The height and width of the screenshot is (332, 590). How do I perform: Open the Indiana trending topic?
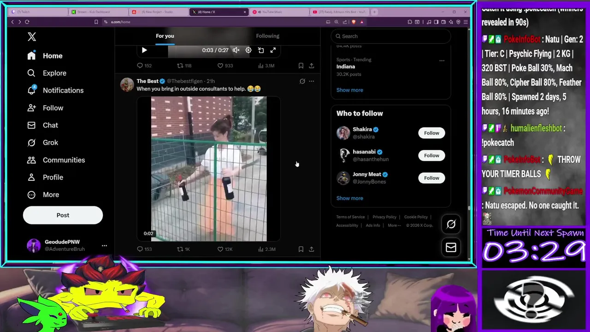click(346, 66)
